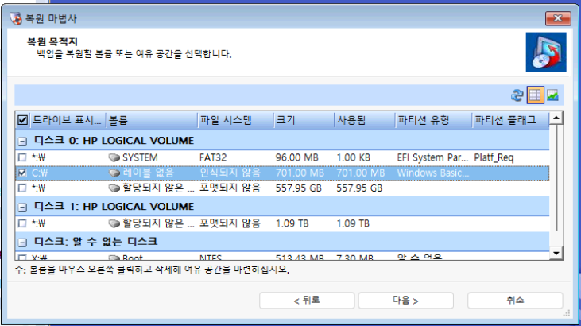Click the drive icon next to SYSTEM volume
Screen dimensions: 581x326
(114, 157)
